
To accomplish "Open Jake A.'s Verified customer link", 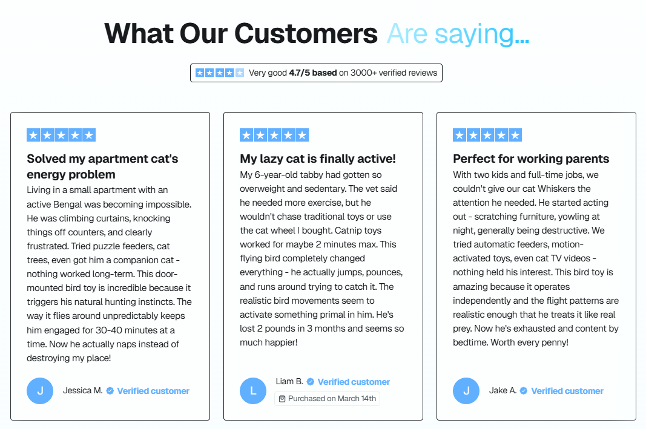I will 567,391.
